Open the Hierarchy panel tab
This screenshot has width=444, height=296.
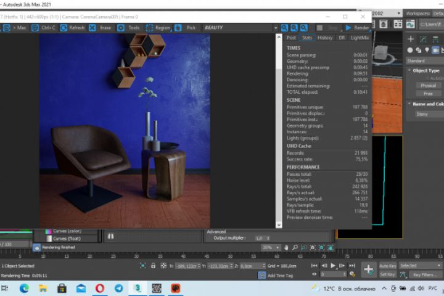[x=435, y=39]
